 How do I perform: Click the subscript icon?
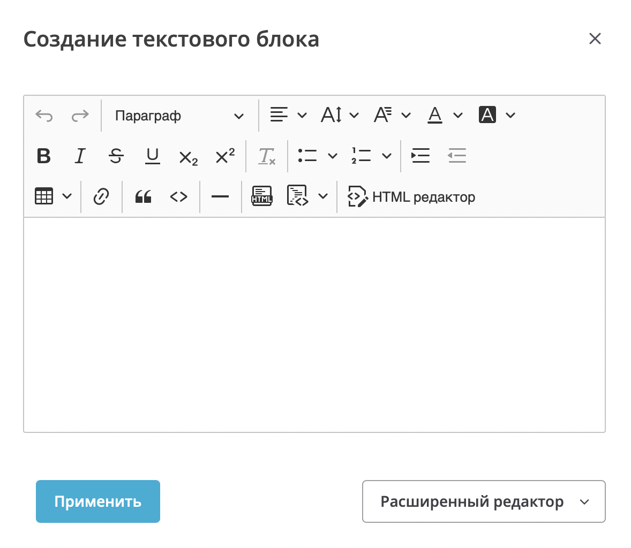[188, 157]
